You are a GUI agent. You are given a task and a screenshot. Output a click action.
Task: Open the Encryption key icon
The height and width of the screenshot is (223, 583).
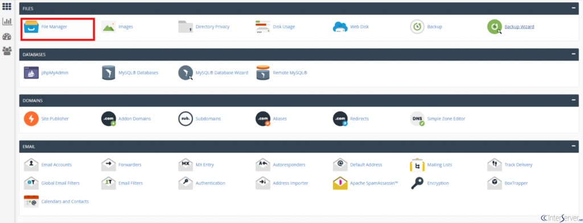[x=417, y=183]
